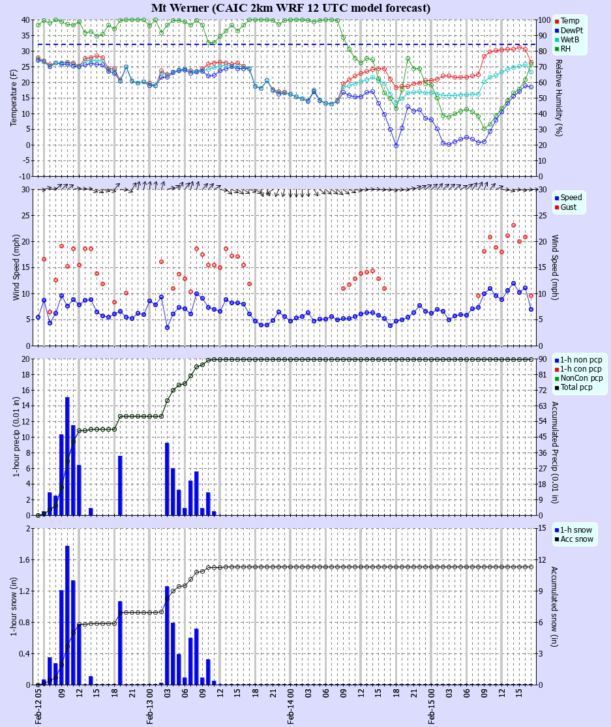Viewport: 611px width, 727px height.
Task: Expand the snow panel legend box
Action: pos(576,533)
